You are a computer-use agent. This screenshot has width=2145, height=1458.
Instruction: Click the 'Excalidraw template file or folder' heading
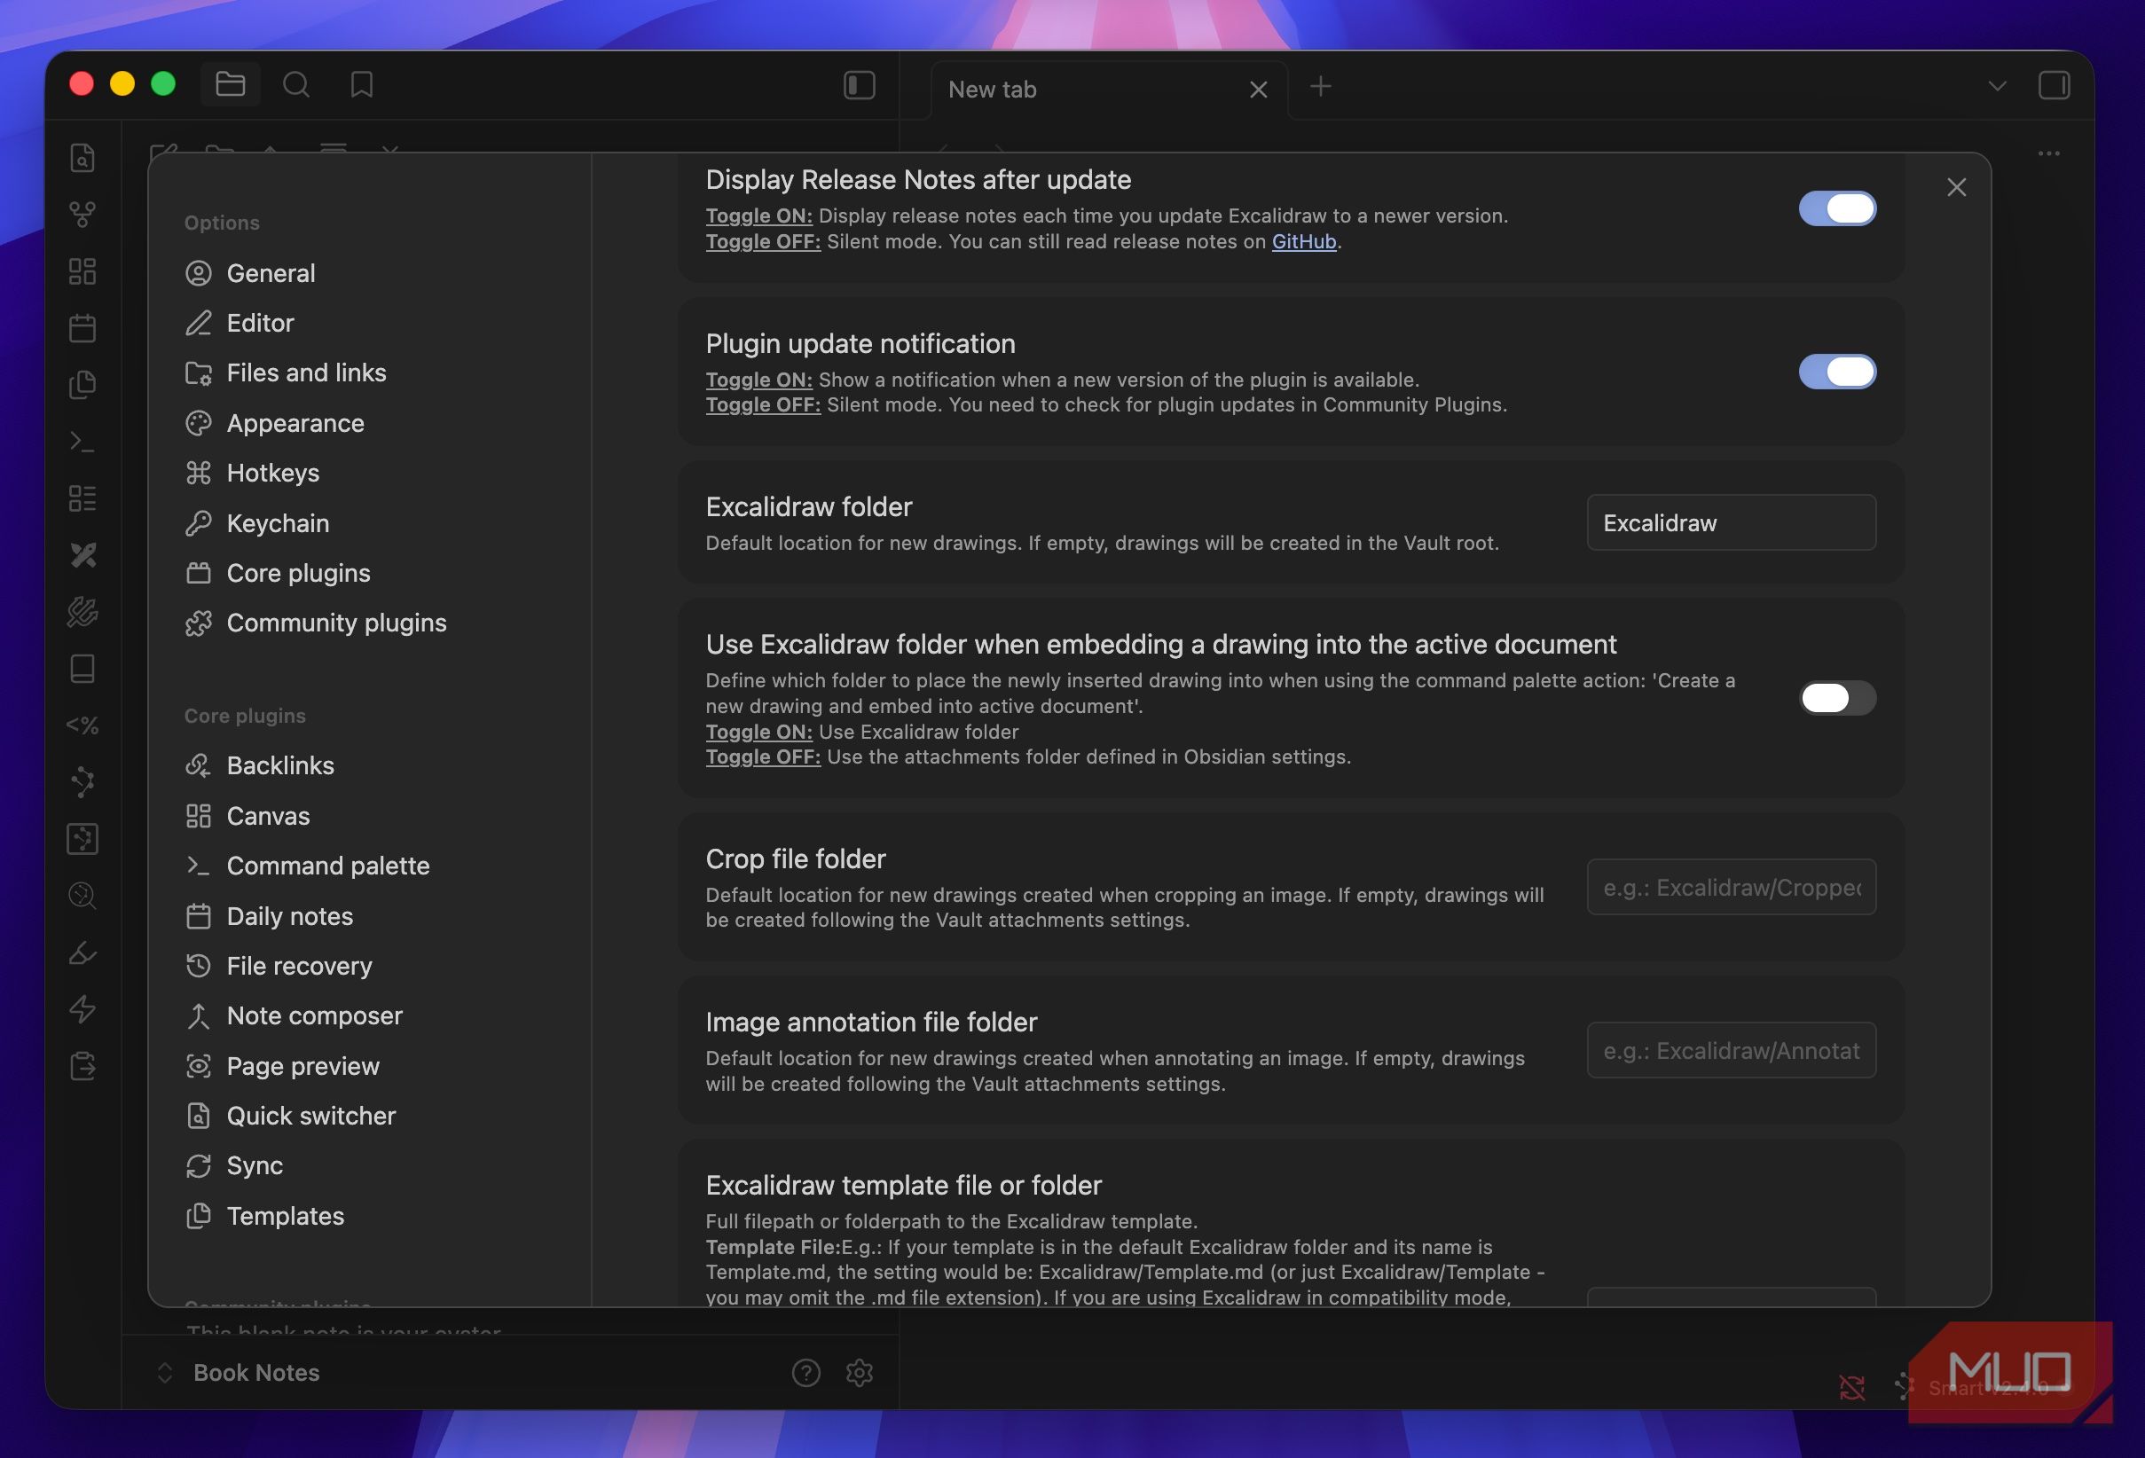pyautogui.click(x=904, y=1185)
